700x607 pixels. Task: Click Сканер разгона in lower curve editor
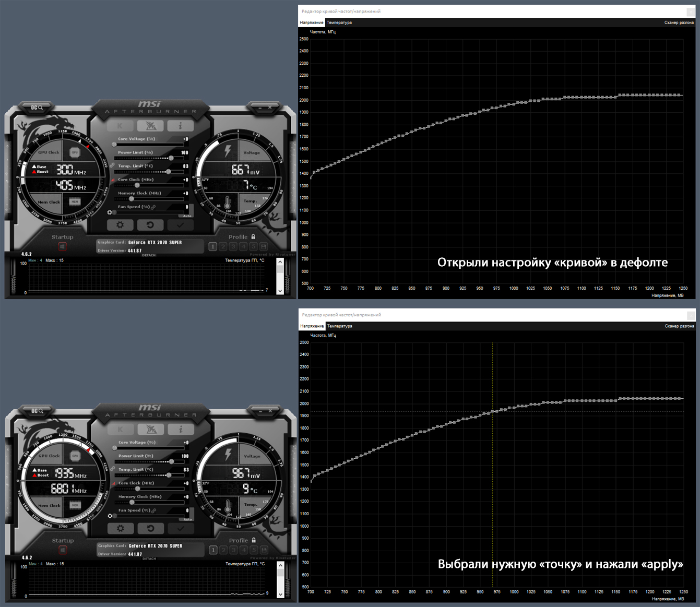tap(680, 326)
